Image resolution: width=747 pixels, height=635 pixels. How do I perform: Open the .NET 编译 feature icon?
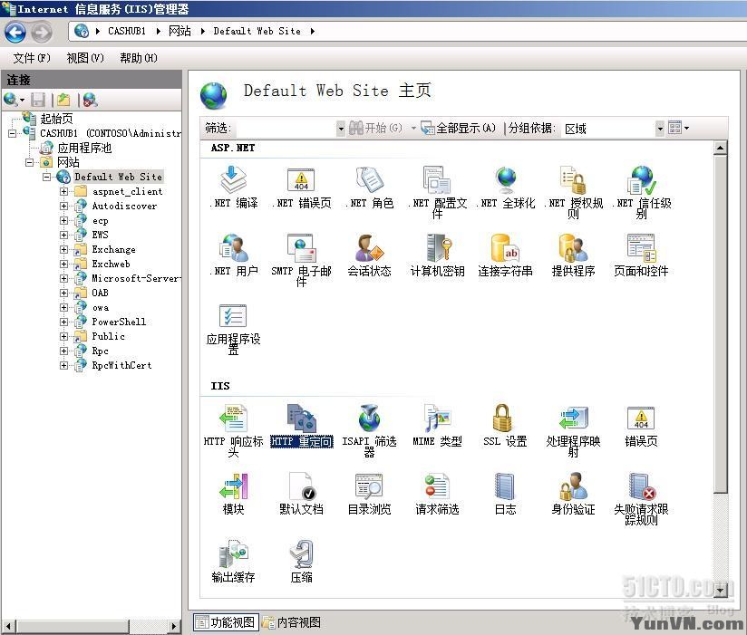pos(234,188)
